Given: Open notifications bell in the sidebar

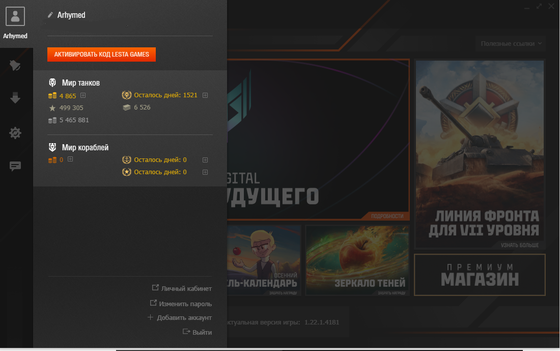Looking at the screenshot, I should pyautogui.click(x=15, y=65).
